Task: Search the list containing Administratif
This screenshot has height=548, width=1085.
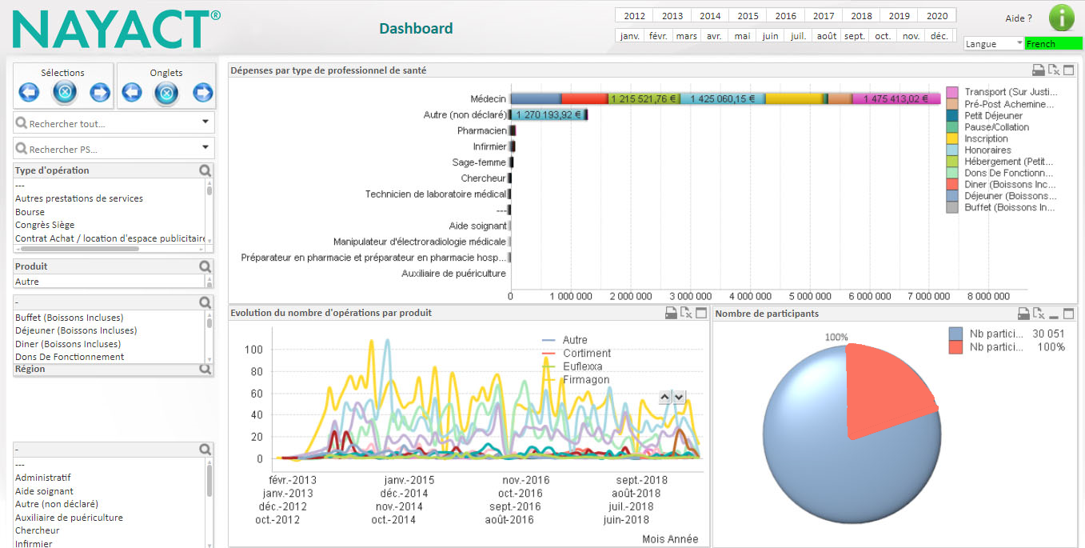Action: (205, 450)
